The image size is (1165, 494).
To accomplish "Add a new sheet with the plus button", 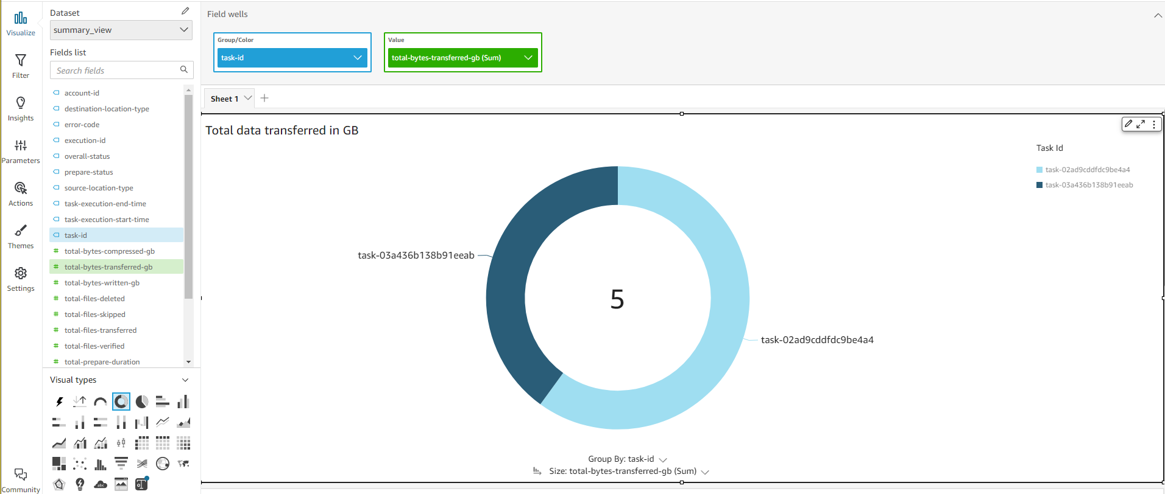I will coord(264,98).
